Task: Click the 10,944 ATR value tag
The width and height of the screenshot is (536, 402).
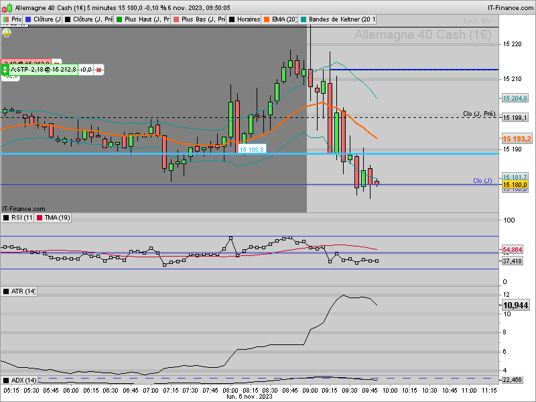Action: (x=515, y=306)
